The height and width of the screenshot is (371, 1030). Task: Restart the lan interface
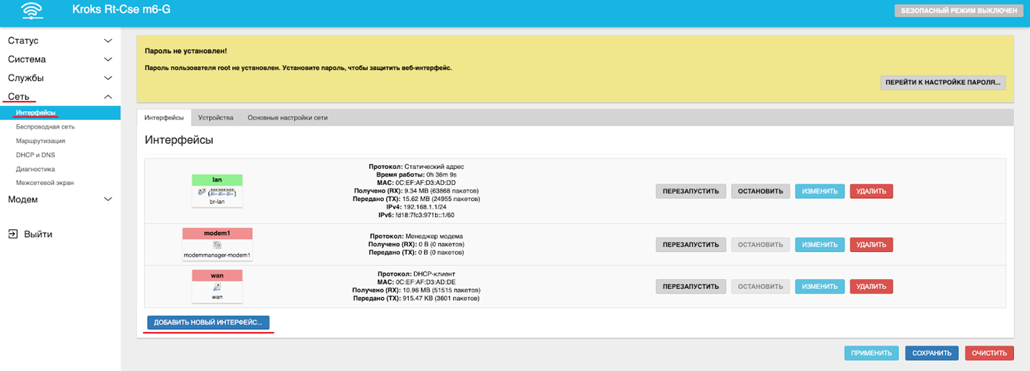pos(690,191)
